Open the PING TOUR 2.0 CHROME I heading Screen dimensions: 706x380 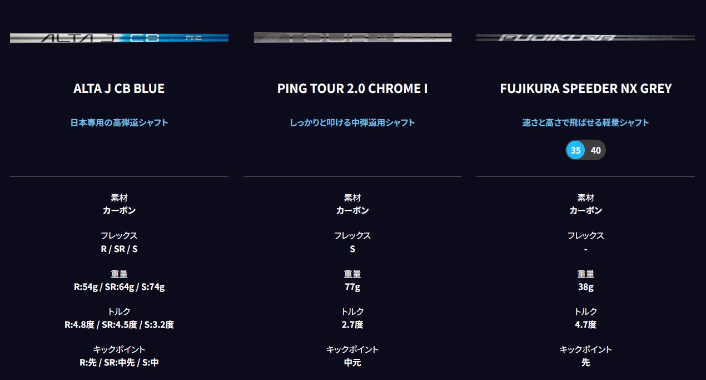point(352,88)
